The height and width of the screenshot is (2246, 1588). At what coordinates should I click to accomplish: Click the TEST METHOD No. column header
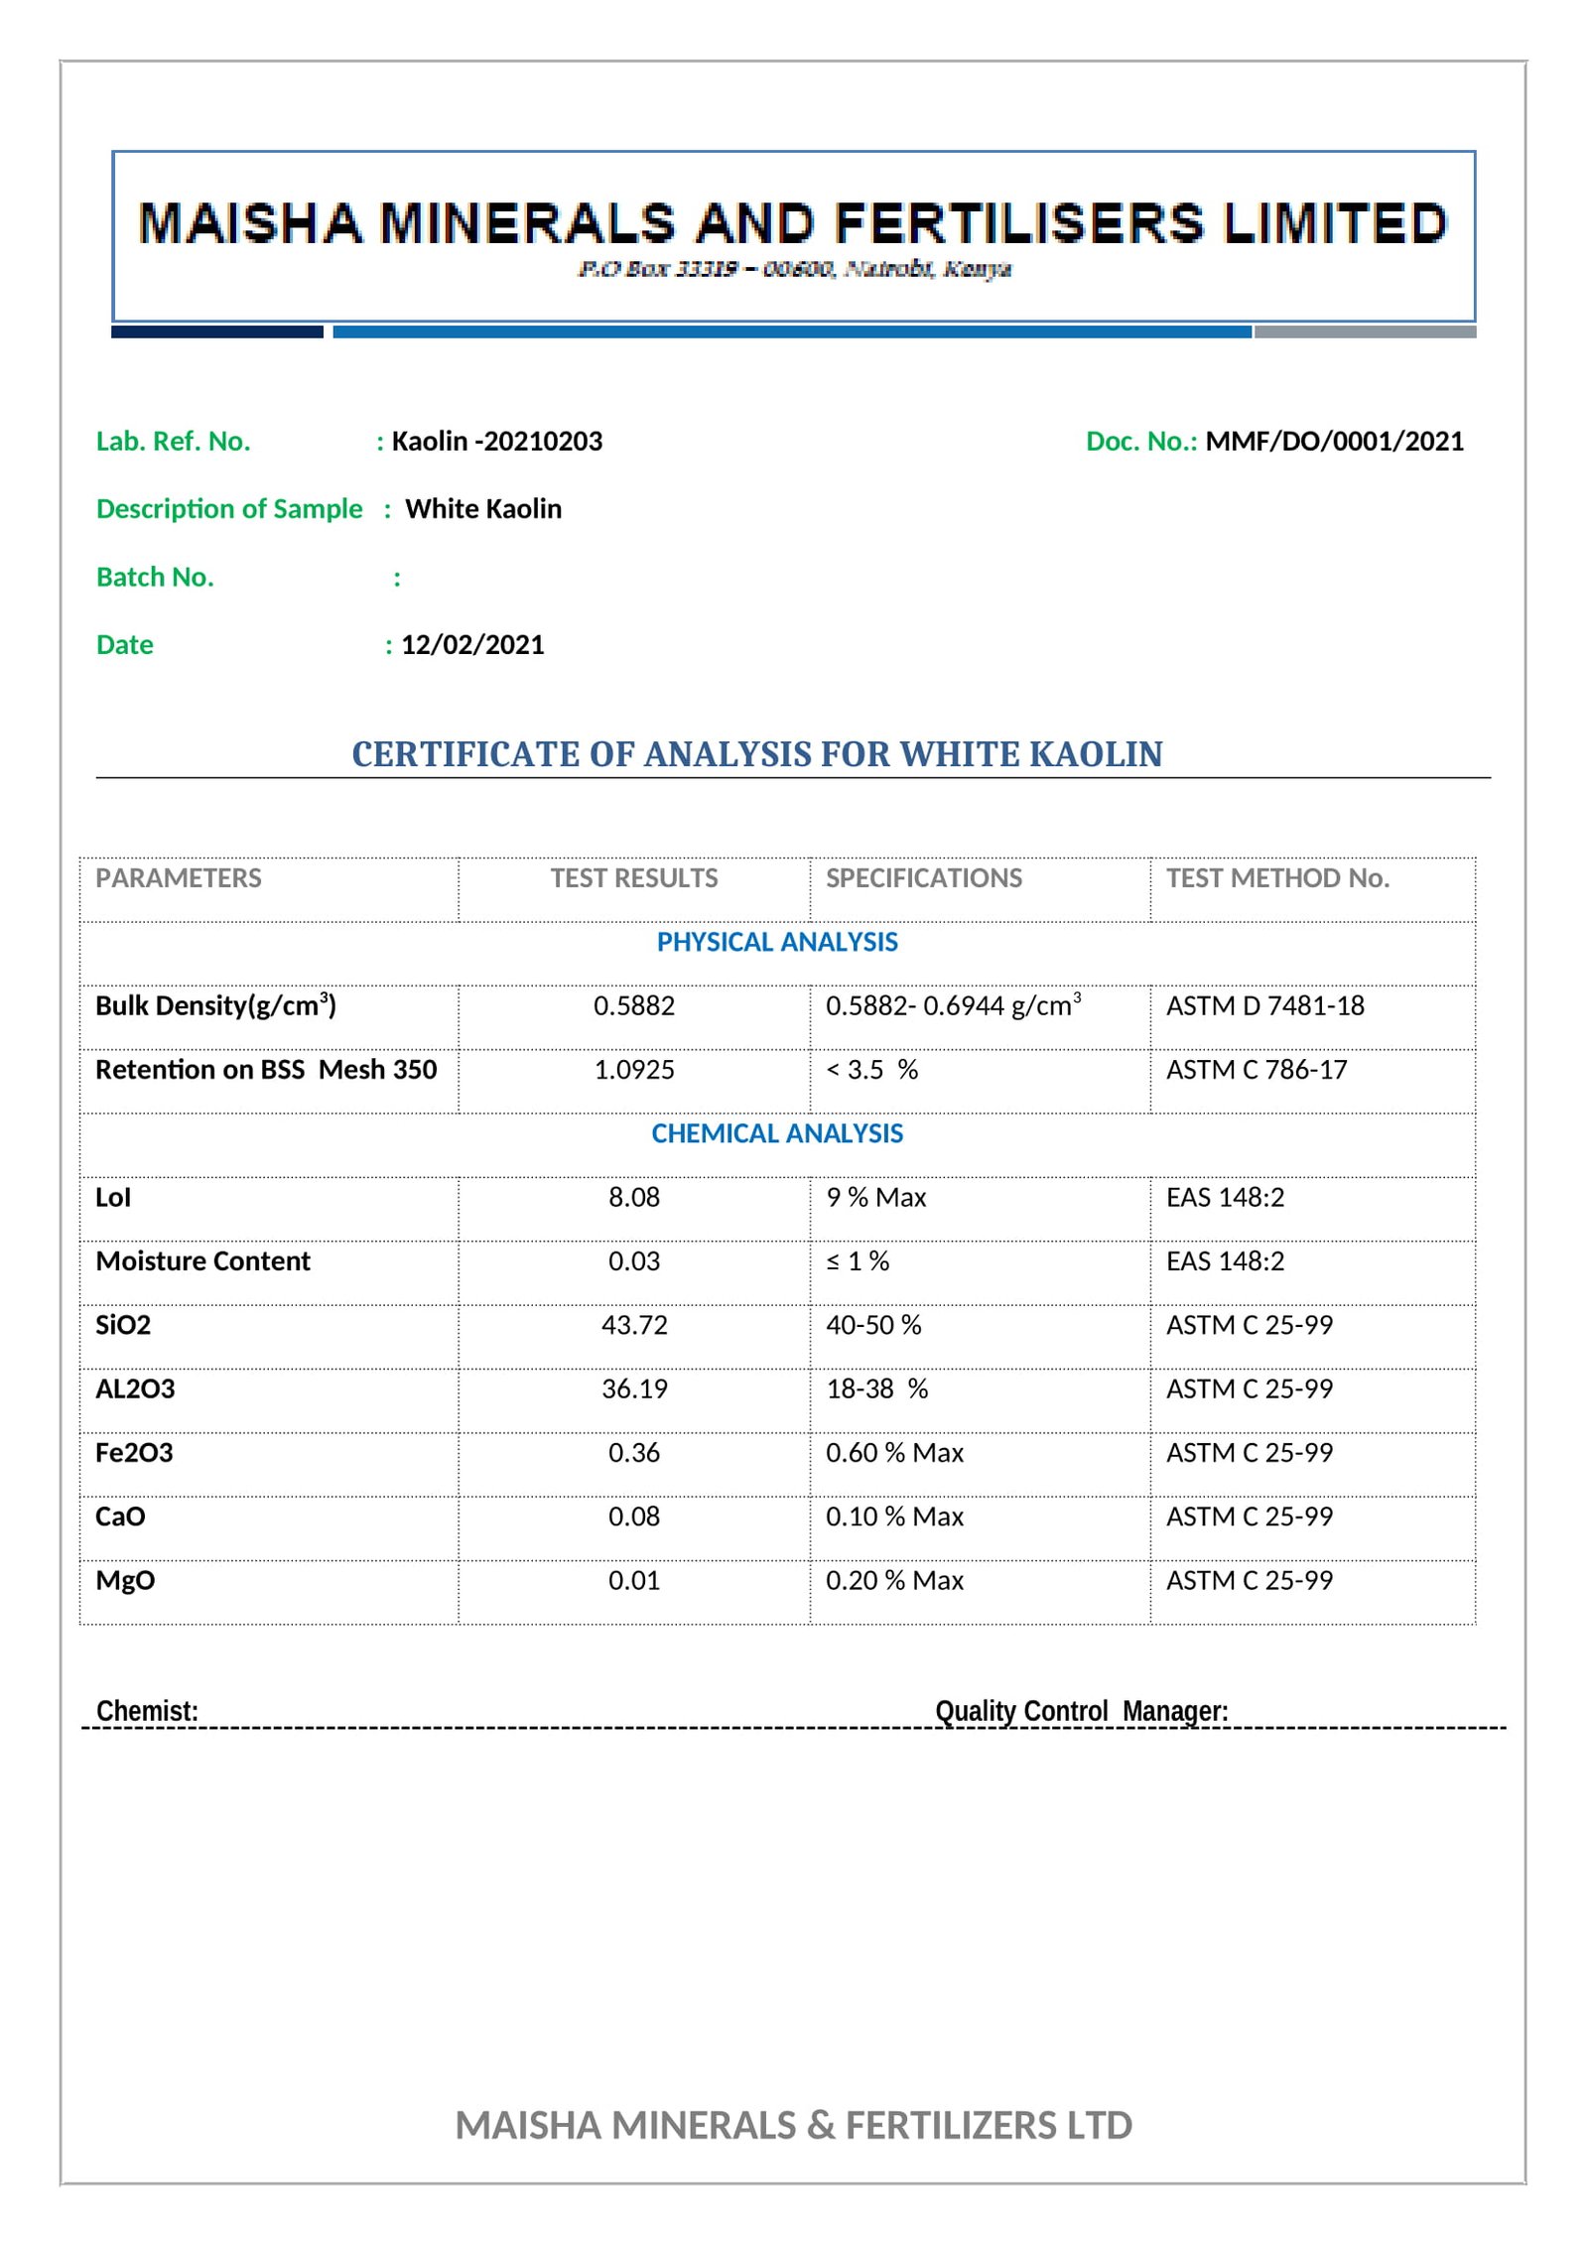click(1277, 877)
